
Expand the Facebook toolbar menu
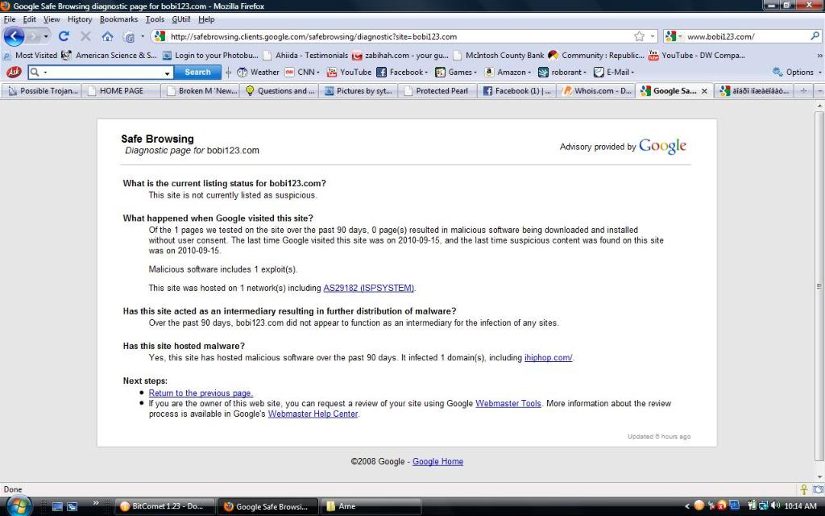click(x=402, y=72)
